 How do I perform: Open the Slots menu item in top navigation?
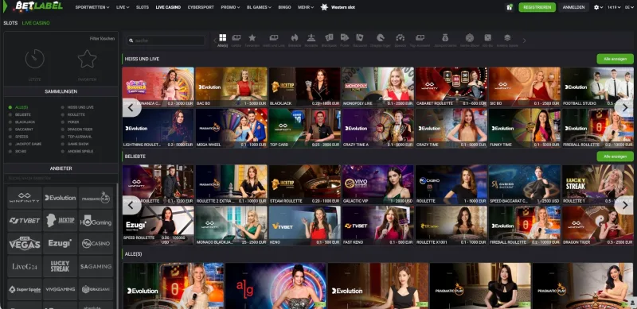click(x=143, y=7)
